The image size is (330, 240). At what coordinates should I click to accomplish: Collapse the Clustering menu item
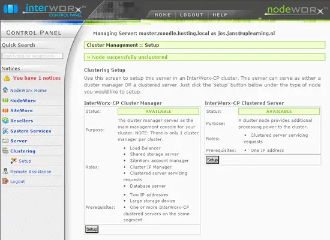click(x=23, y=151)
